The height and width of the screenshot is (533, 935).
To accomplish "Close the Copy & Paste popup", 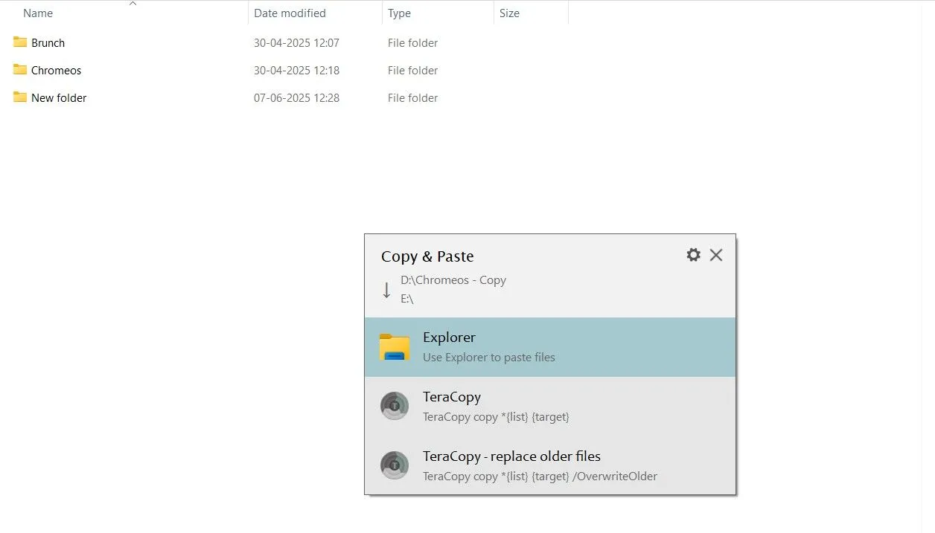I will click(x=716, y=255).
